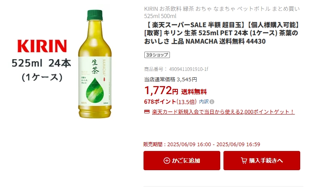Click the gray keyword subtitle above title
This screenshot has height=187, width=335.
(222, 12)
